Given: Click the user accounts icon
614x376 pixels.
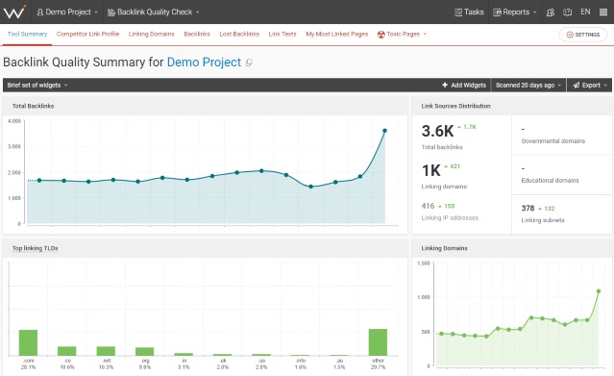Looking at the screenshot, I should [551, 13].
